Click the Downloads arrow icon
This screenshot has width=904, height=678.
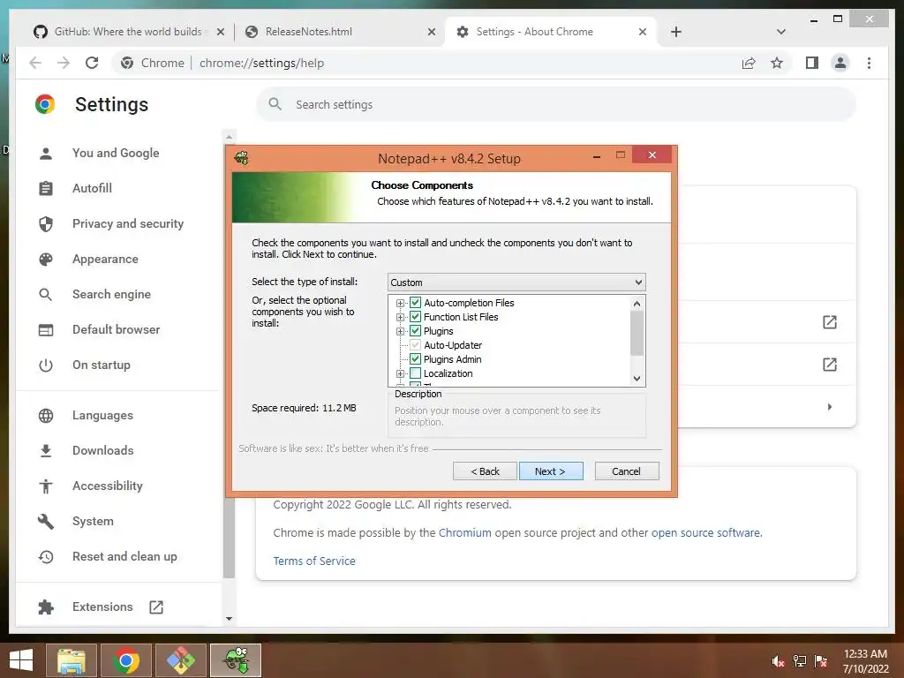pyautogui.click(x=46, y=451)
